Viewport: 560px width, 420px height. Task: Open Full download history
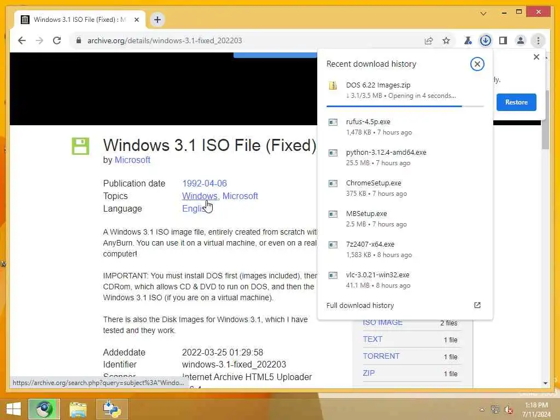point(360,305)
